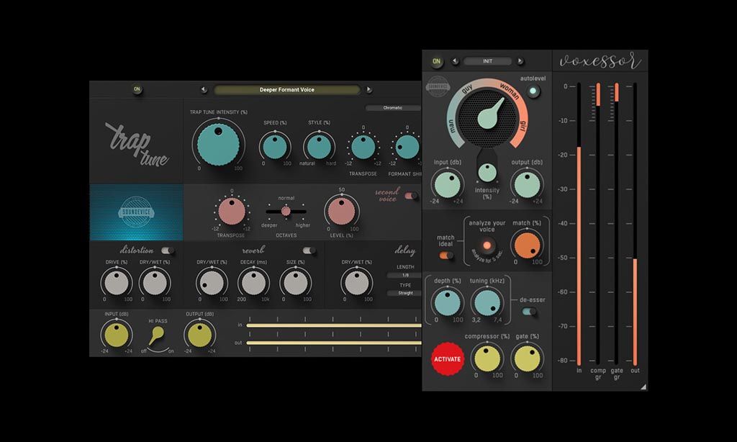Click the Octaves deeper-higher slider handle
The image size is (737, 442).
coord(286,211)
